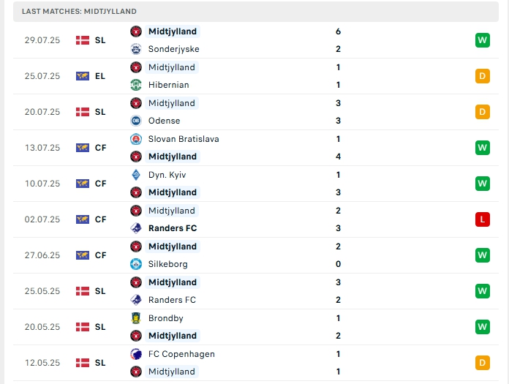Click the FC Copenhagen crest icon
The width and height of the screenshot is (509, 384).
pos(136,354)
